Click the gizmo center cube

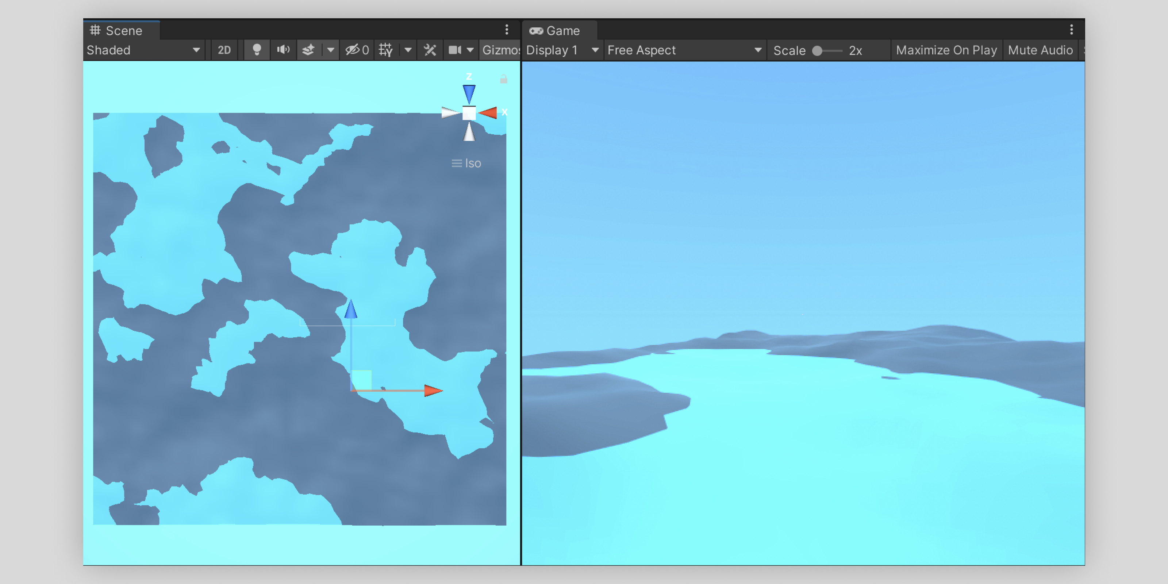point(469,114)
